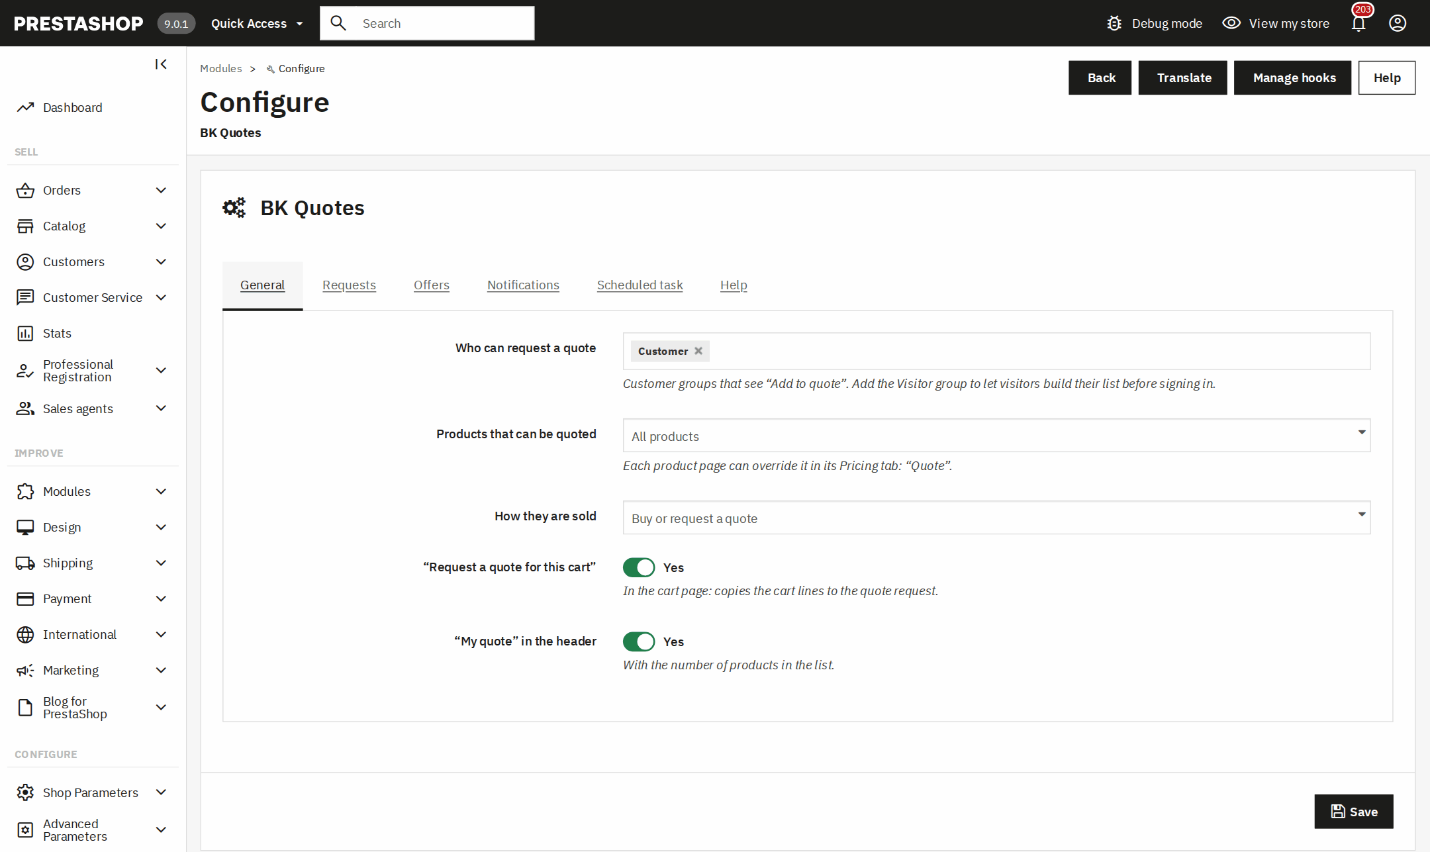Click the Shipping truck icon

coord(25,563)
